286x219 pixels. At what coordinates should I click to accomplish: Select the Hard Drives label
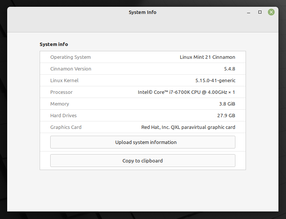pyautogui.click(x=63, y=115)
